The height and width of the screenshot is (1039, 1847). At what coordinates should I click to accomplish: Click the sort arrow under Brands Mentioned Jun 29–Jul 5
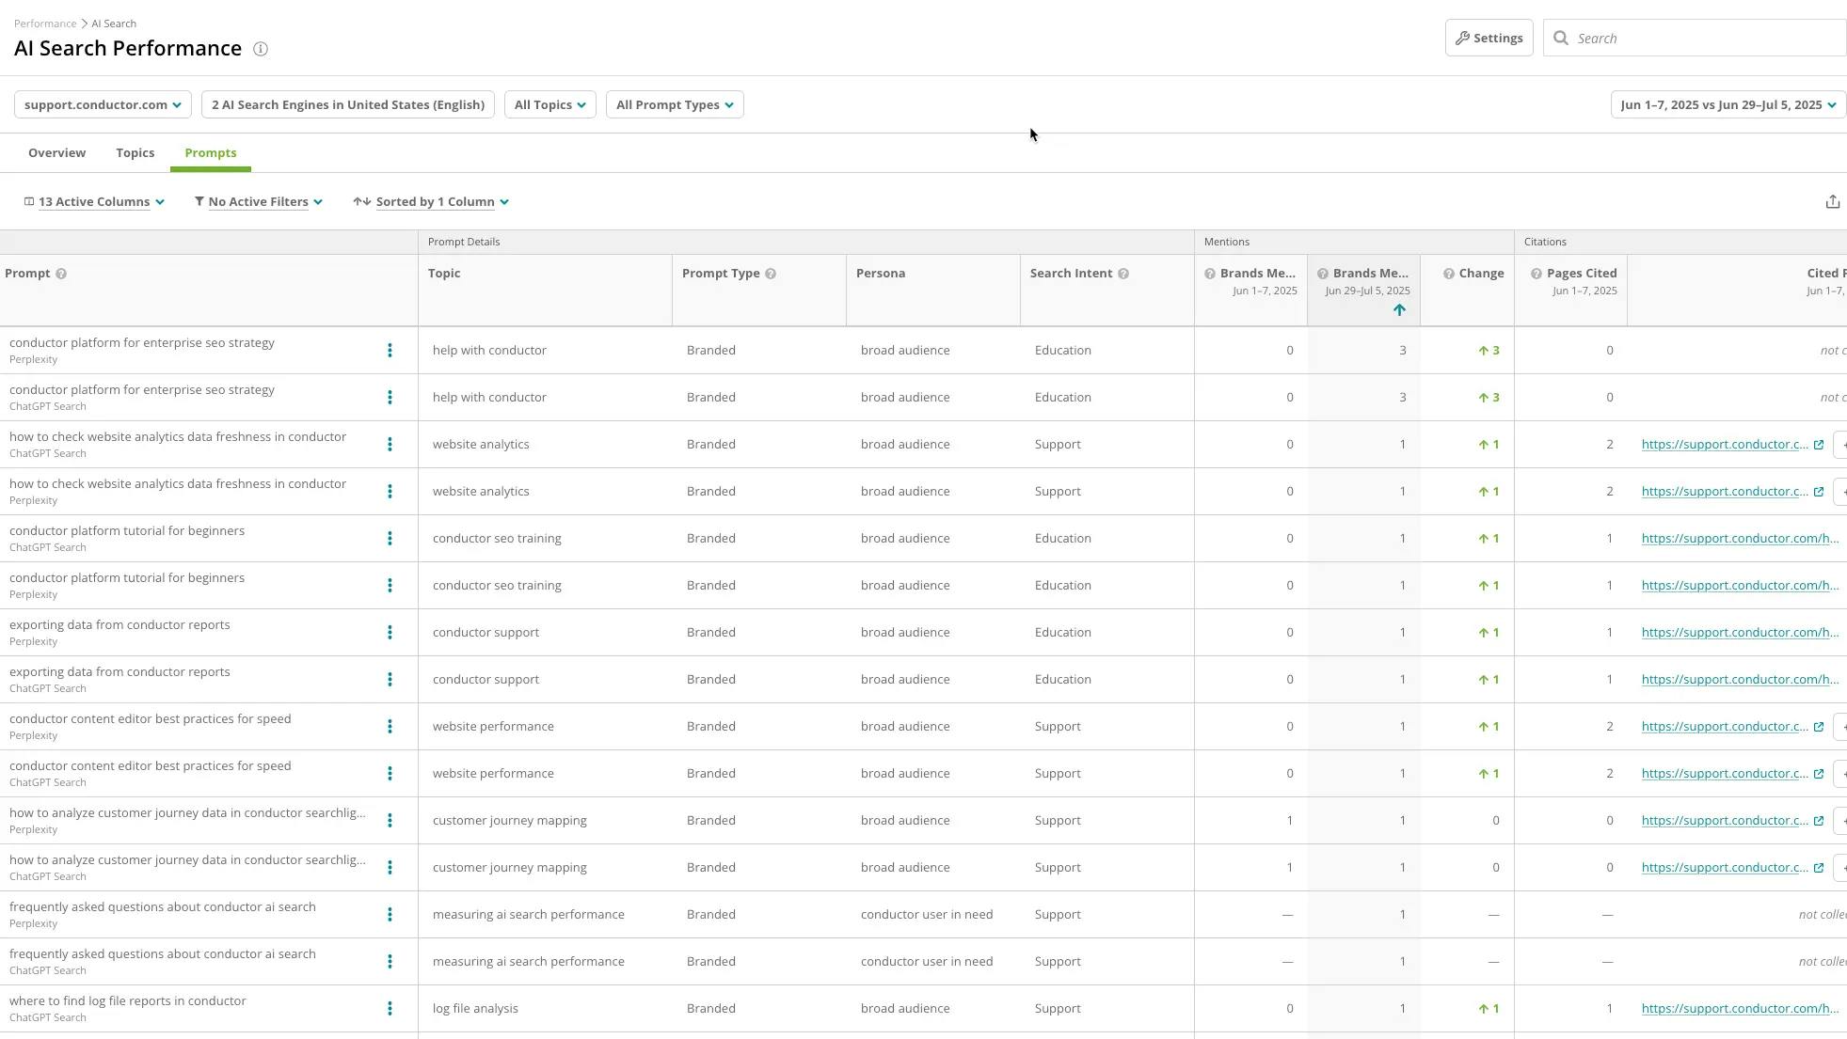coord(1399,310)
